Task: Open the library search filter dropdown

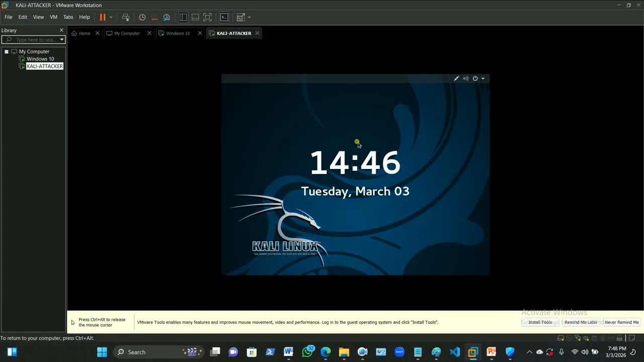Action: pyautogui.click(x=62, y=40)
